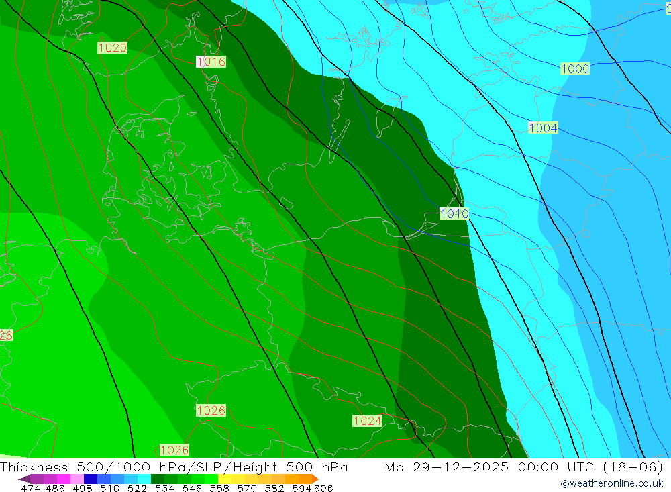The height and width of the screenshot is (492, 671).
Task: Click the 1004 isobar label
Action: 543,128
